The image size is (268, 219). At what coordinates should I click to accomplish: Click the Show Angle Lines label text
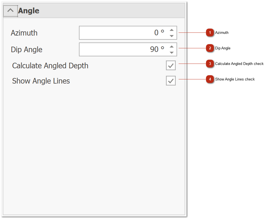coord(41,81)
